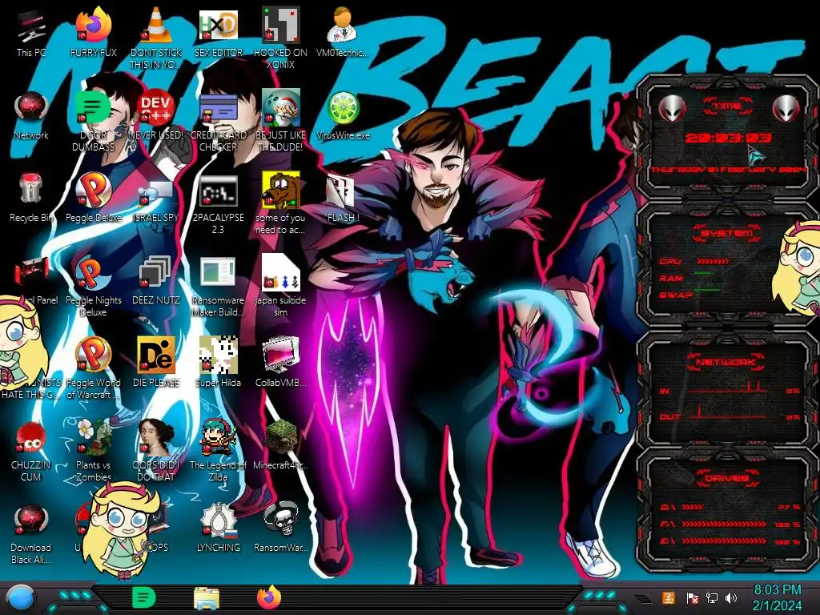Select the VLC traffic cone desktop shortcut
Viewport: 820px width, 615px height.
point(155,38)
